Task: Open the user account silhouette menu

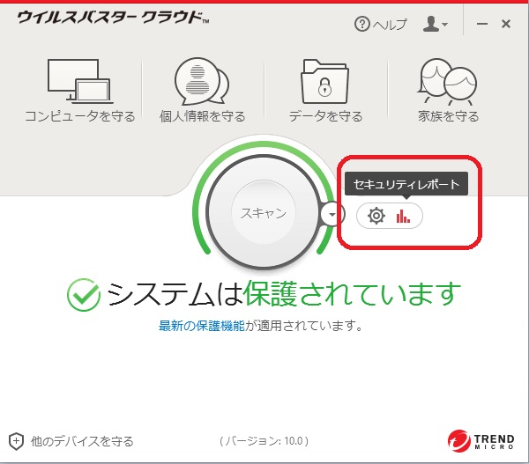Action: pyautogui.click(x=435, y=24)
